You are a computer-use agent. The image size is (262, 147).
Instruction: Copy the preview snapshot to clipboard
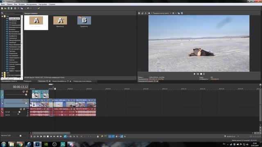pyautogui.click(x=179, y=13)
